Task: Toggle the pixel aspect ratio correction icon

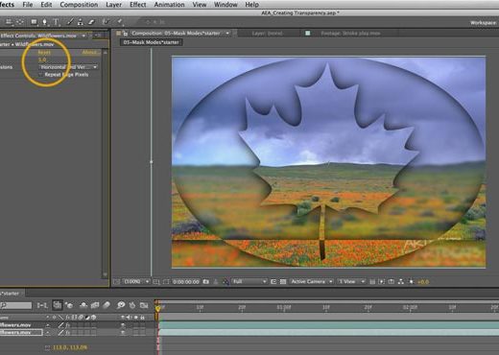Action: tap(372, 282)
